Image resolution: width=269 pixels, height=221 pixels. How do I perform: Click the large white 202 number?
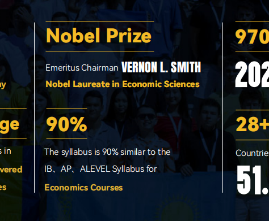pyautogui.click(x=252, y=75)
